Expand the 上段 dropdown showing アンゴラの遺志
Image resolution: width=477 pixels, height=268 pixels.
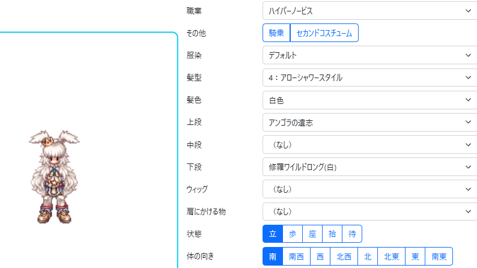[369, 123]
